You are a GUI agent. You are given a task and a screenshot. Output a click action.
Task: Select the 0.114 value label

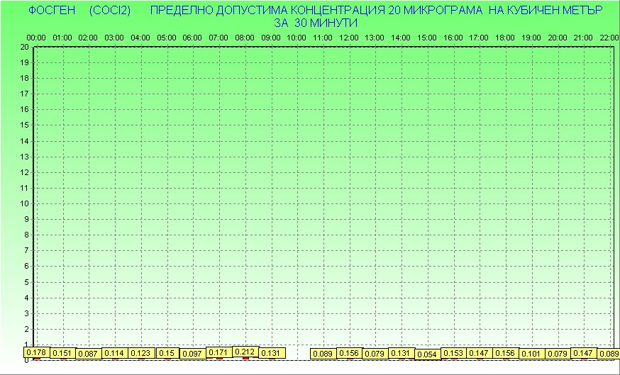pos(115,353)
